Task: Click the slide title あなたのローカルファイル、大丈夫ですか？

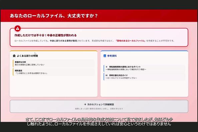Action: [54, 16]
